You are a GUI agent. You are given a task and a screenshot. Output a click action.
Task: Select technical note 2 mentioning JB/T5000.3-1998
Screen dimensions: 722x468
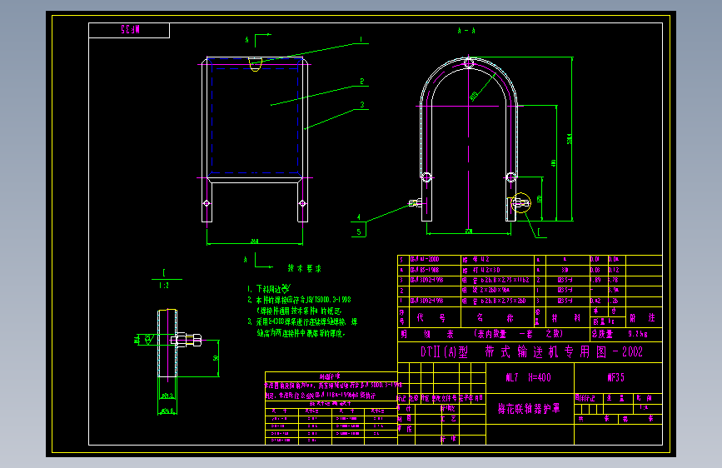click(299, 305)
